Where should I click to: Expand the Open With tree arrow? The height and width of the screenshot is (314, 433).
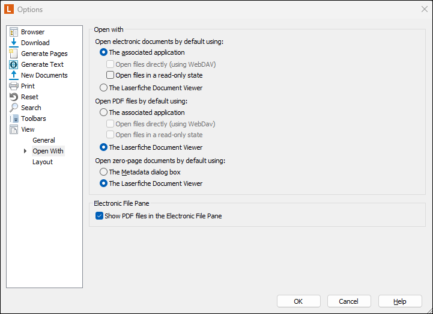(x=25, y=151)
